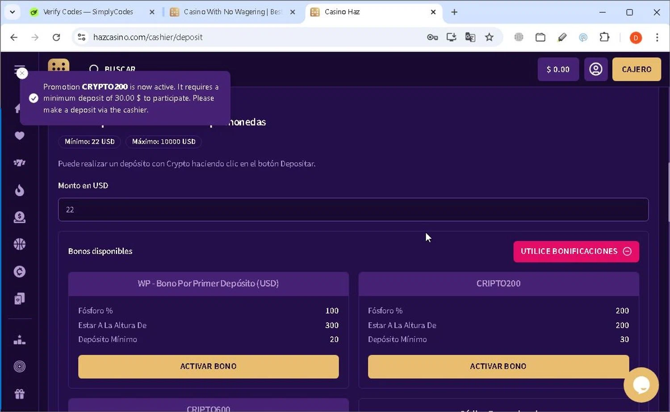This screenshot has height=412, width=670.
Task: Close the Casino With No Wagering tab
Action: point(293,12)
